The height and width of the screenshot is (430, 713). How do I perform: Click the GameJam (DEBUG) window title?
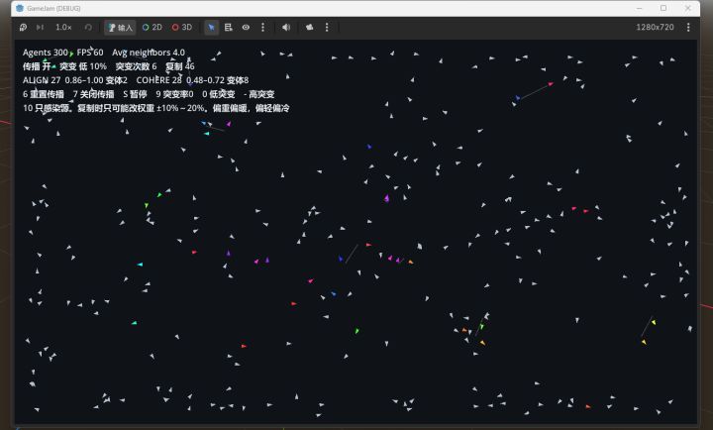[53, 8]
